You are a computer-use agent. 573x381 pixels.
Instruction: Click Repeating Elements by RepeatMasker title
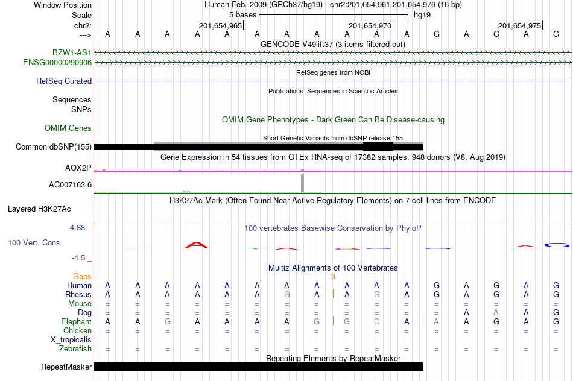pos(333,358)
